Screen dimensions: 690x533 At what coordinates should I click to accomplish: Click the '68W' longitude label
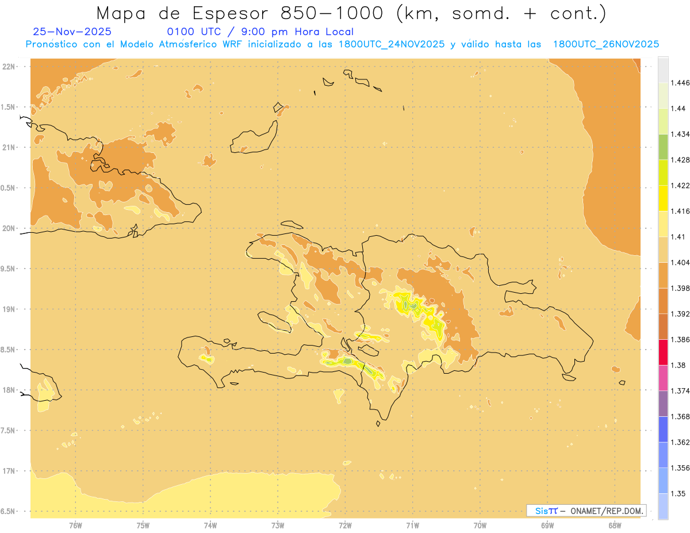[615, 526]
